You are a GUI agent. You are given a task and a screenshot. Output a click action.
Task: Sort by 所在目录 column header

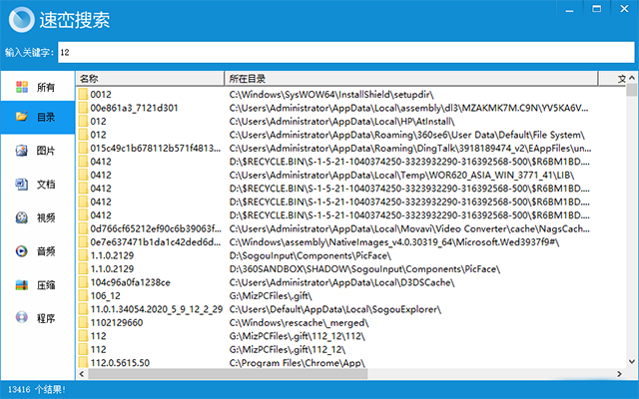(x=411, y=78)
